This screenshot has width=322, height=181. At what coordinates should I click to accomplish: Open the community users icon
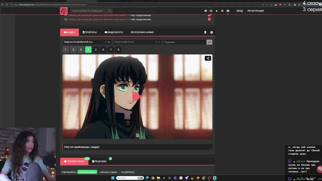[x=228, y=11]
